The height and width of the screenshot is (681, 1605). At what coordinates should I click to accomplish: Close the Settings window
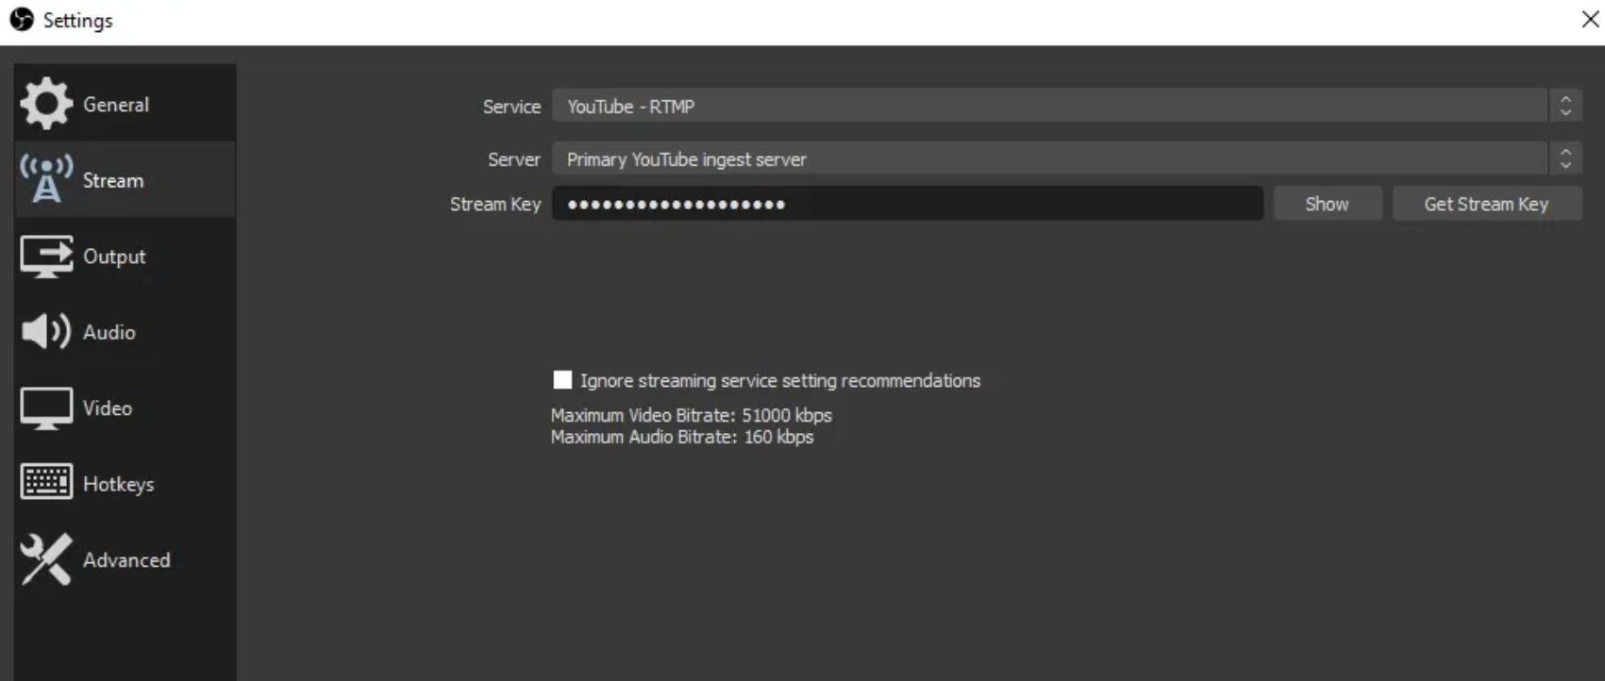(1590, 20)
